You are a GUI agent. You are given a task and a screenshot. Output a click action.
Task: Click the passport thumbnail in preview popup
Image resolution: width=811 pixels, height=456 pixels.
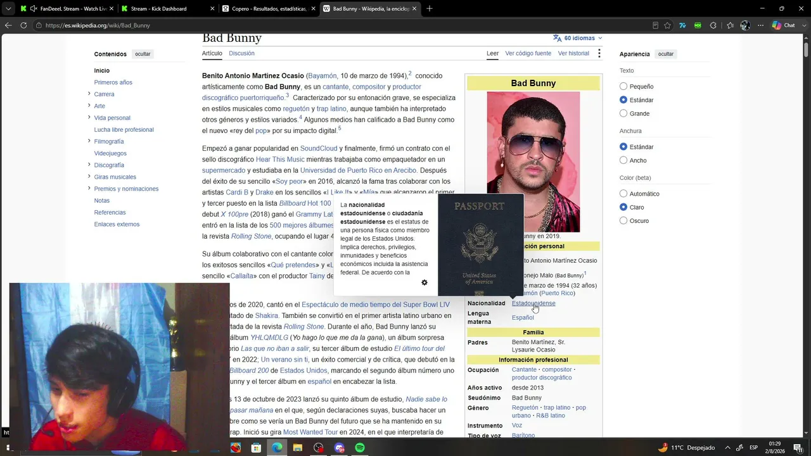[481, 245]
